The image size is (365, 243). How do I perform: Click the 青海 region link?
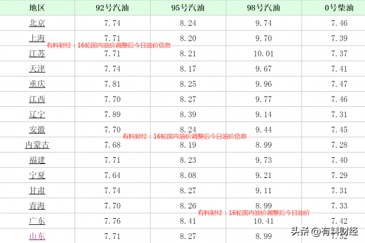pos(37,206)
